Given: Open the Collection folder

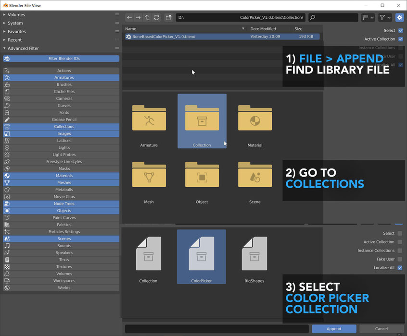Looking at the screenshot, I should pos(202,121).
